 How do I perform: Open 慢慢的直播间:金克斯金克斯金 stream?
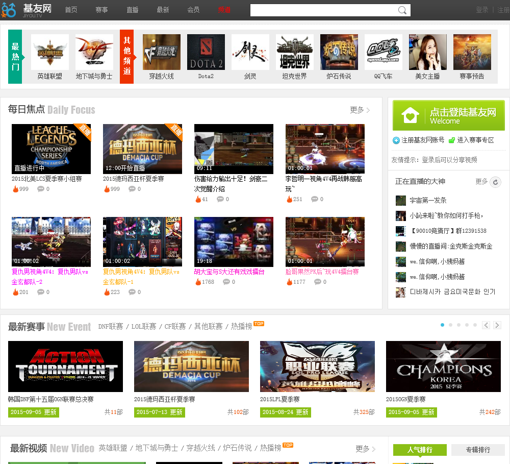pyautogui.click(x=451, y=246)
